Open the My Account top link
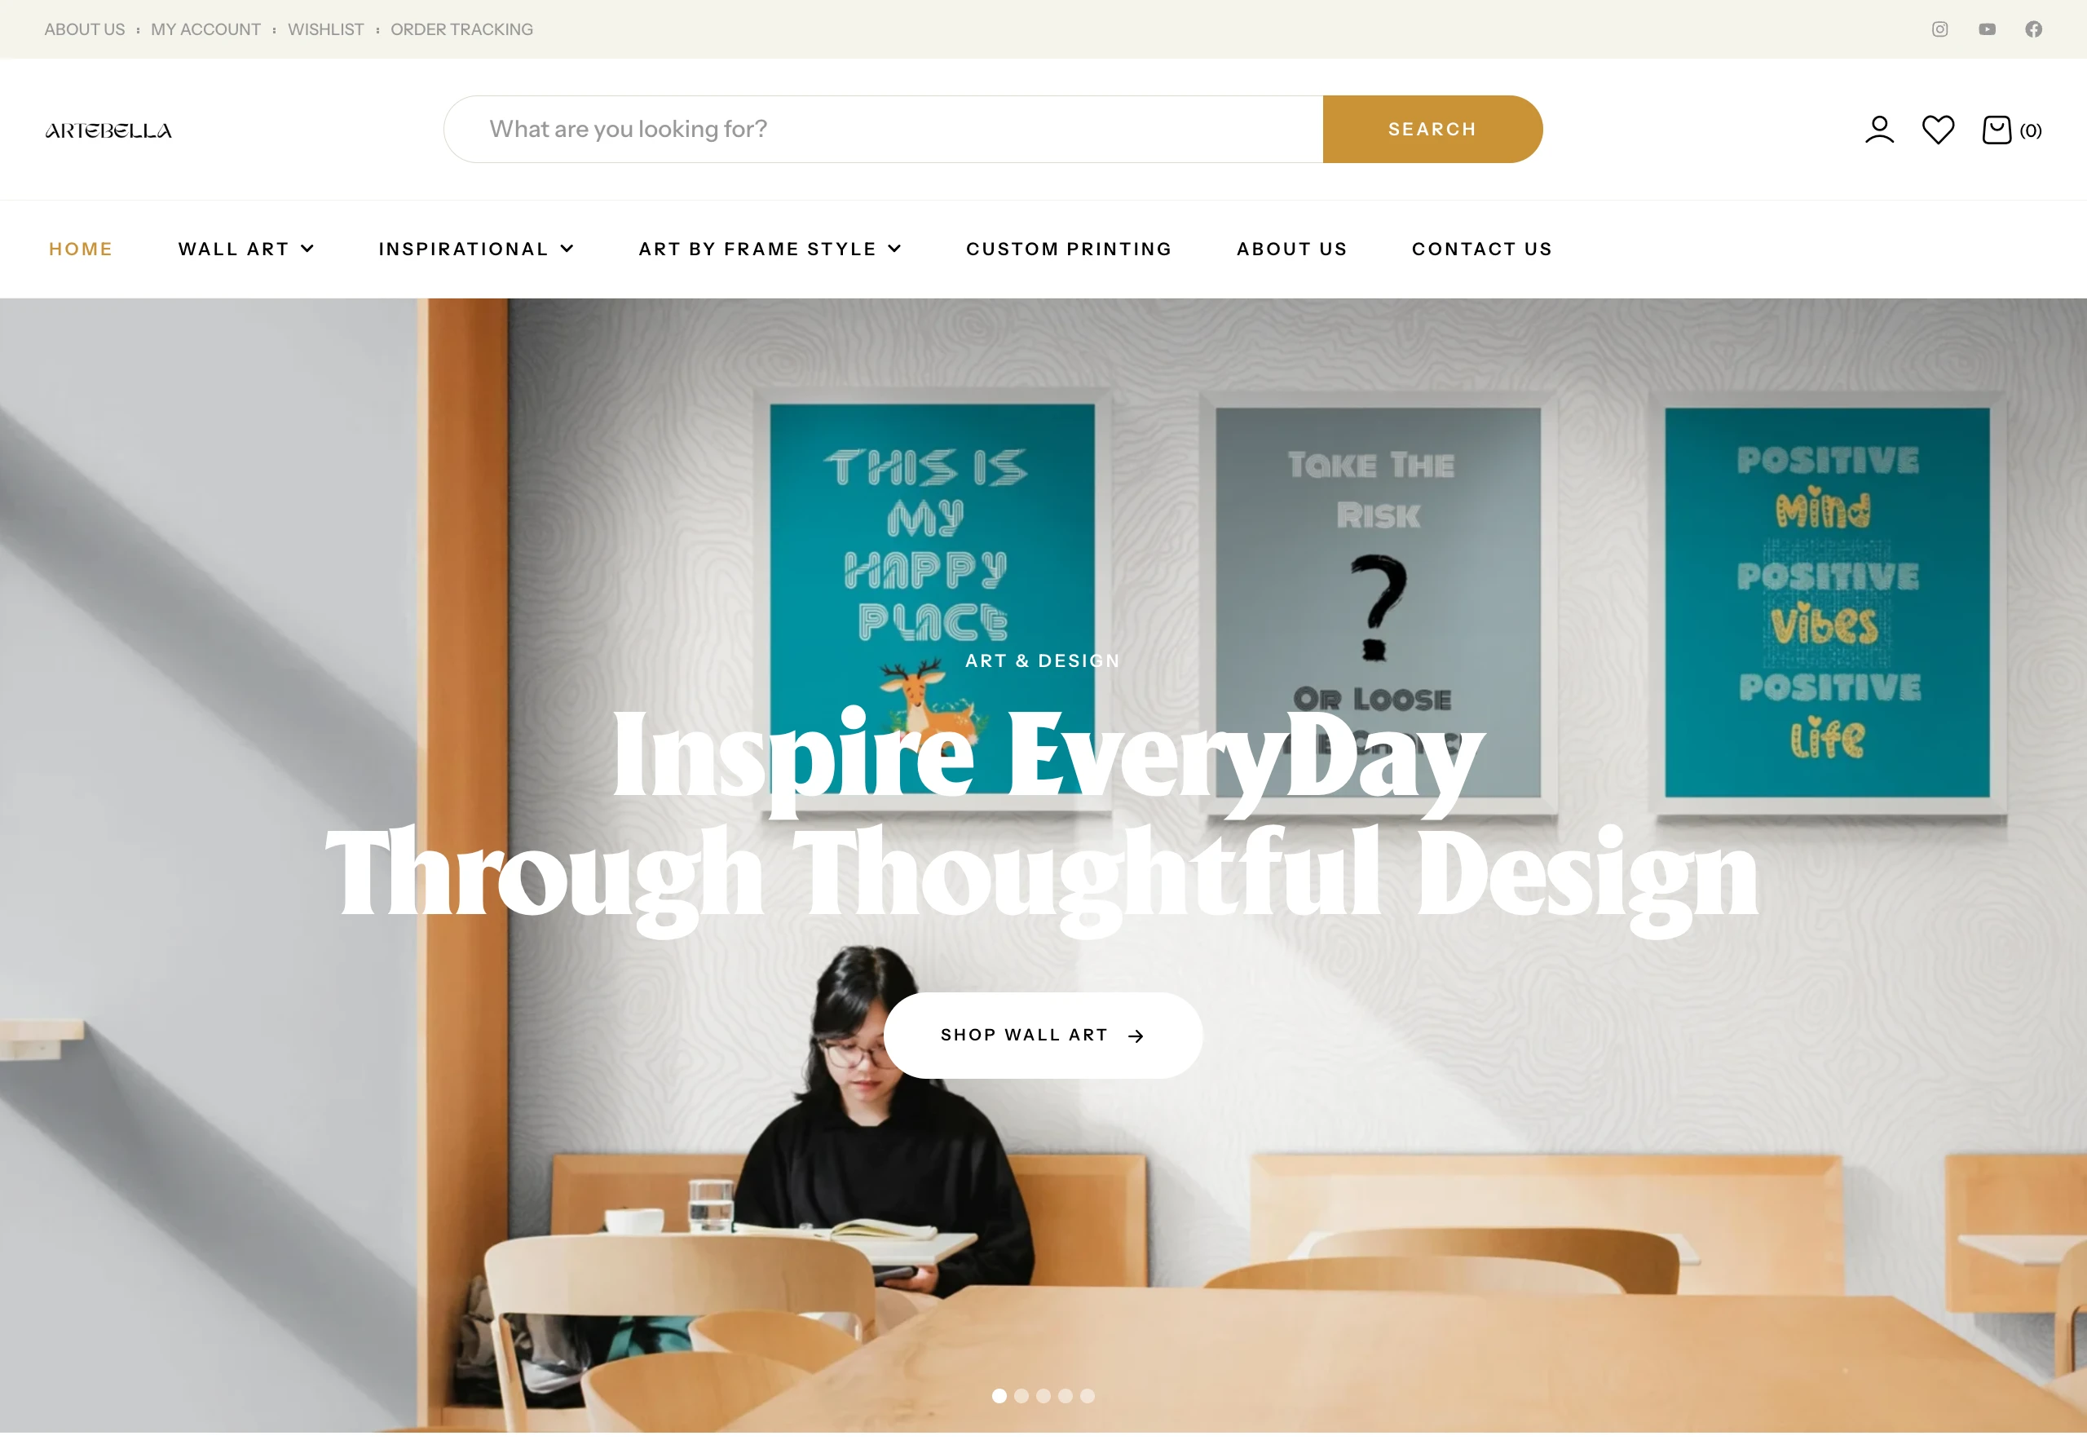 click(205, 30)
